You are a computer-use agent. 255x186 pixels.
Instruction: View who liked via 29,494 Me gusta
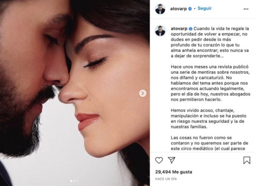point(173,172)
